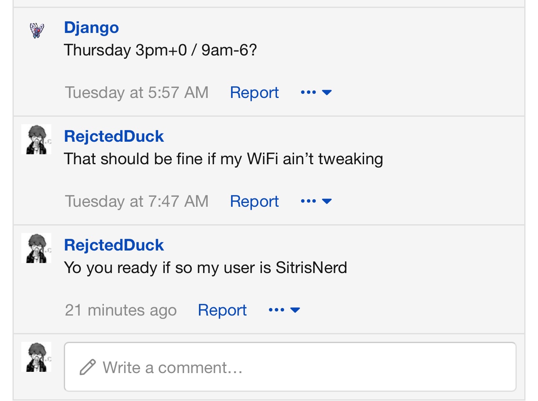Open RejctedDuck's profile from the WiFi comment
The height and width of the screenshot is (401, 538).
pyautogui.click(x=114, y=136)
